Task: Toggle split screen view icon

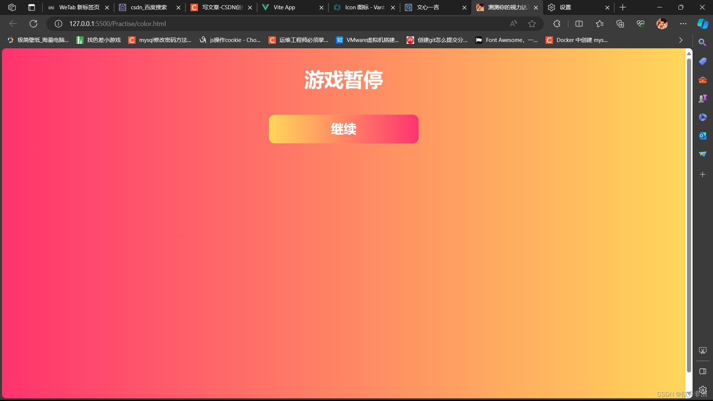Action: (x=579, y=24)
